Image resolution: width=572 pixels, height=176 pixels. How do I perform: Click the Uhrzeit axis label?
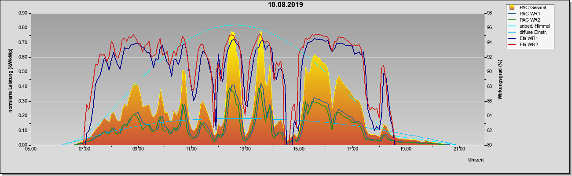pos(476,160)
